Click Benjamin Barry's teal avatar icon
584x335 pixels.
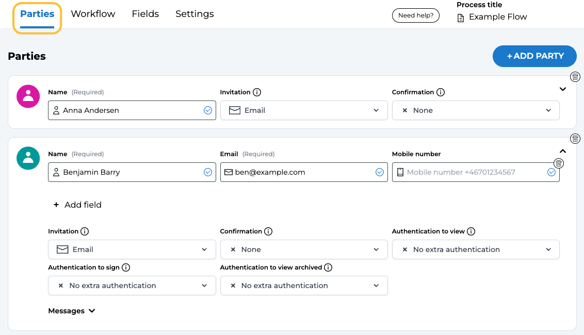click(28, 158)
